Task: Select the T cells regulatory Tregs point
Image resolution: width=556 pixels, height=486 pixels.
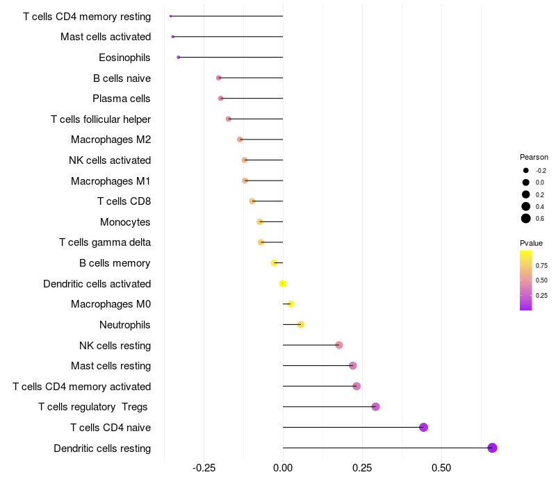Action: pyautogui.click(x=375, y=407)
